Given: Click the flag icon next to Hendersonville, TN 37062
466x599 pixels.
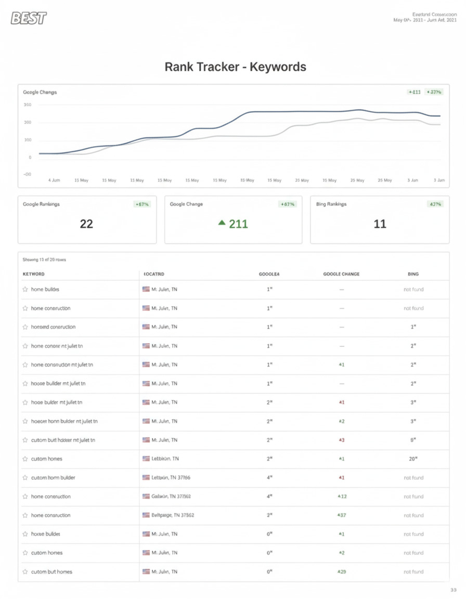Looking at the screenshot, I should (146, 515).
